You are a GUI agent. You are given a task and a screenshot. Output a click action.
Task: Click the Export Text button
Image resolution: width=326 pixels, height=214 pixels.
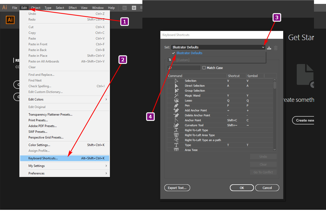click(x=177, y=188)
